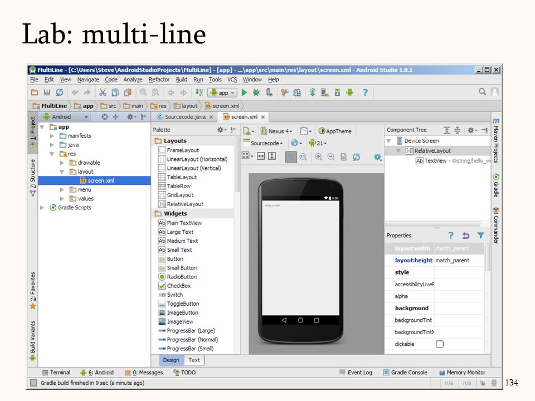
Task: Open the TODO tool window
Action: click(x=184, y=373)
